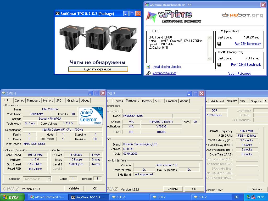Select Mainboard tab in second CPU-Z window
This screenshot has width=268, height=201.
click(132, 100)
